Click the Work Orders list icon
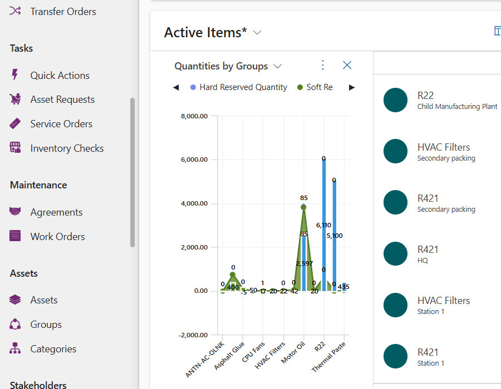This screenshot has width=501, height=389. [15, 236]
